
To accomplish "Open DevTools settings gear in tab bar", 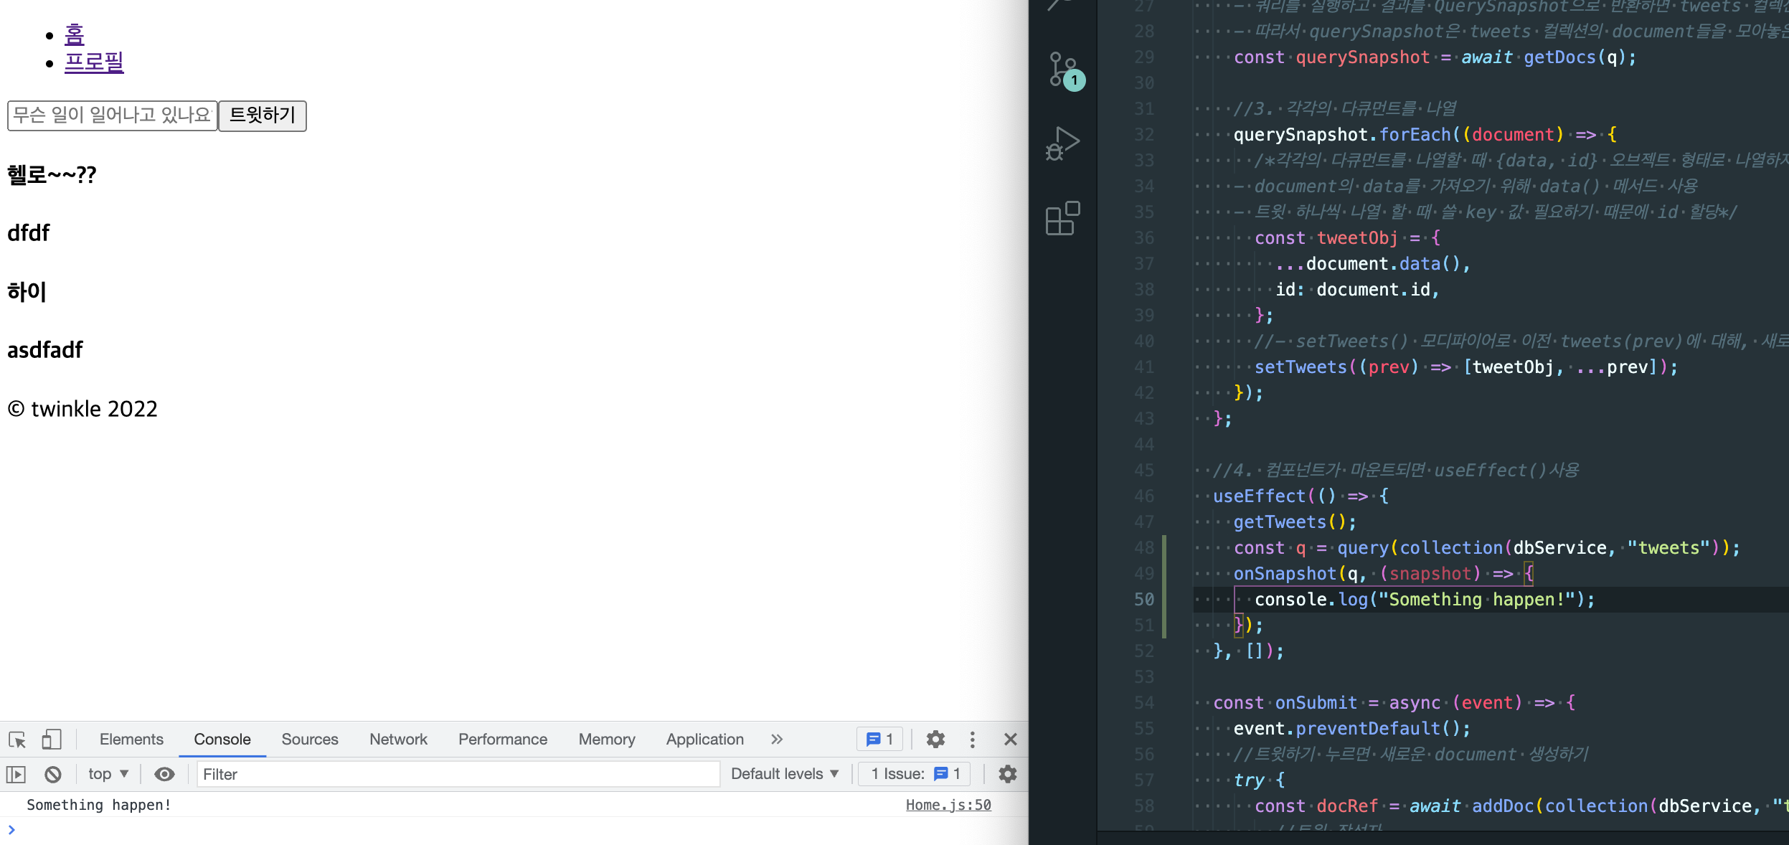I will click(x=935, y=740).
